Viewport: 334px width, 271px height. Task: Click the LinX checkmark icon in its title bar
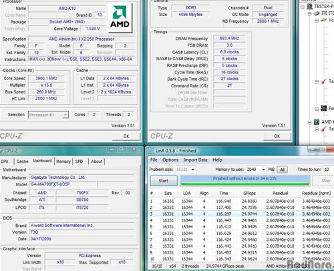point(151,151)
